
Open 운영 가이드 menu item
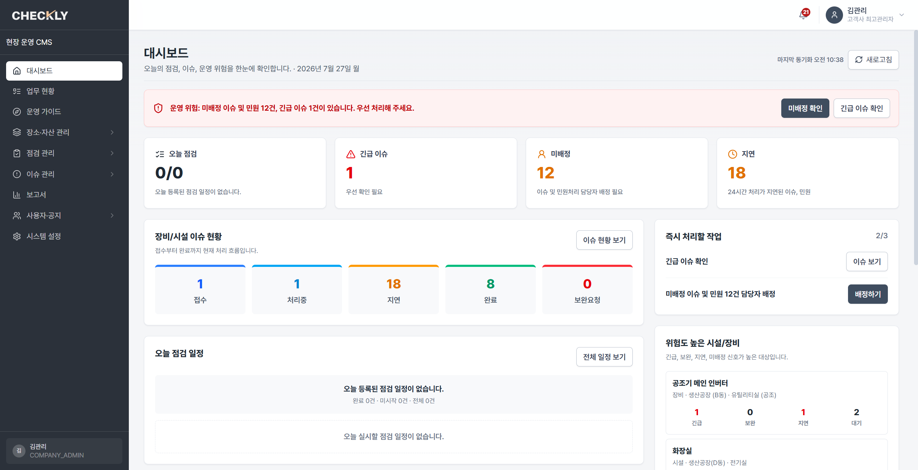64,112
